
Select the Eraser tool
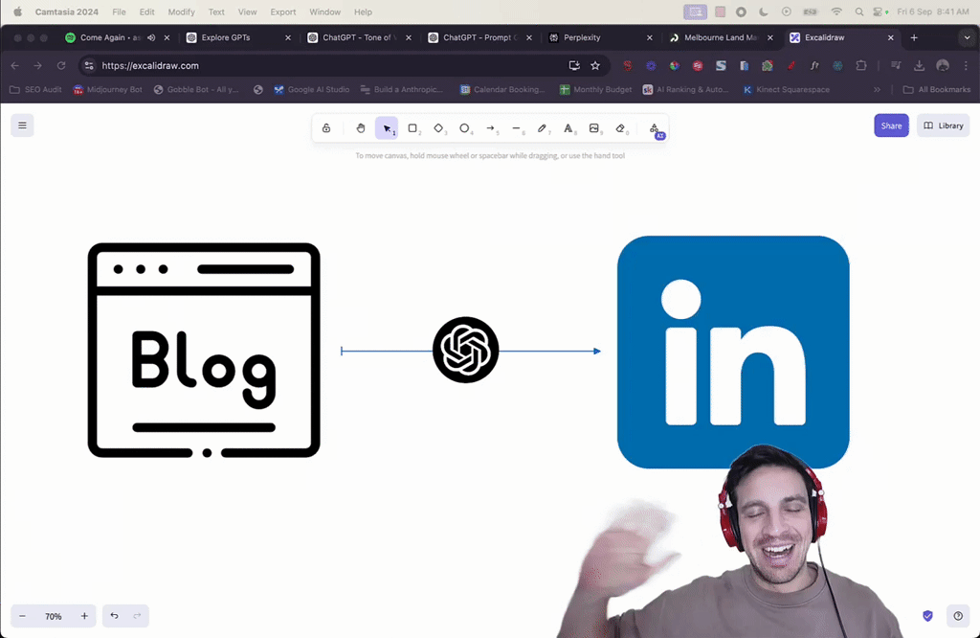(620, 128)
